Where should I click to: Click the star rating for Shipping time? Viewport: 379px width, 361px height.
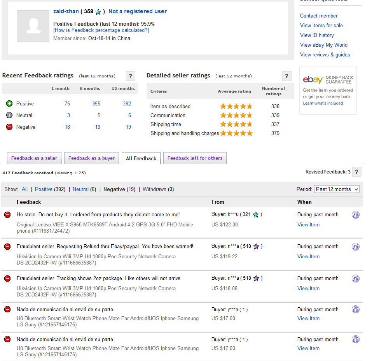tap(236, 124)
